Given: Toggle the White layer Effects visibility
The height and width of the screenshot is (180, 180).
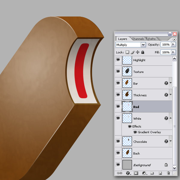Looking at the screenshot, I should [130, 126].
